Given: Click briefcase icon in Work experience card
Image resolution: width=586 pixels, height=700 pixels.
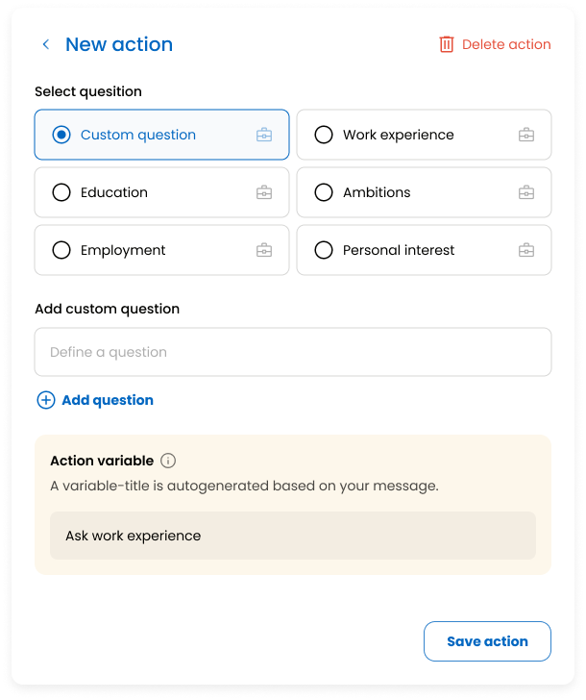Looking at the screenshot, I should coord(526,135).
